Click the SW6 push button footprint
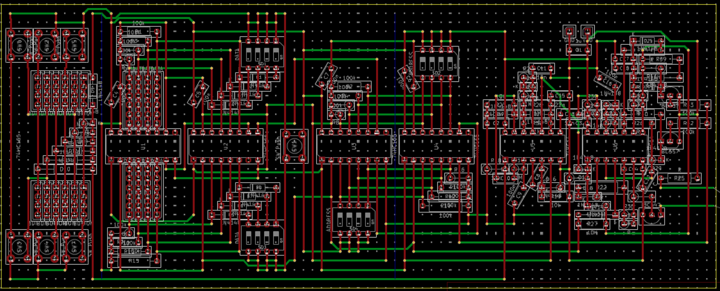720x291 pixels. pyautogui.click(x=19, y=46)
